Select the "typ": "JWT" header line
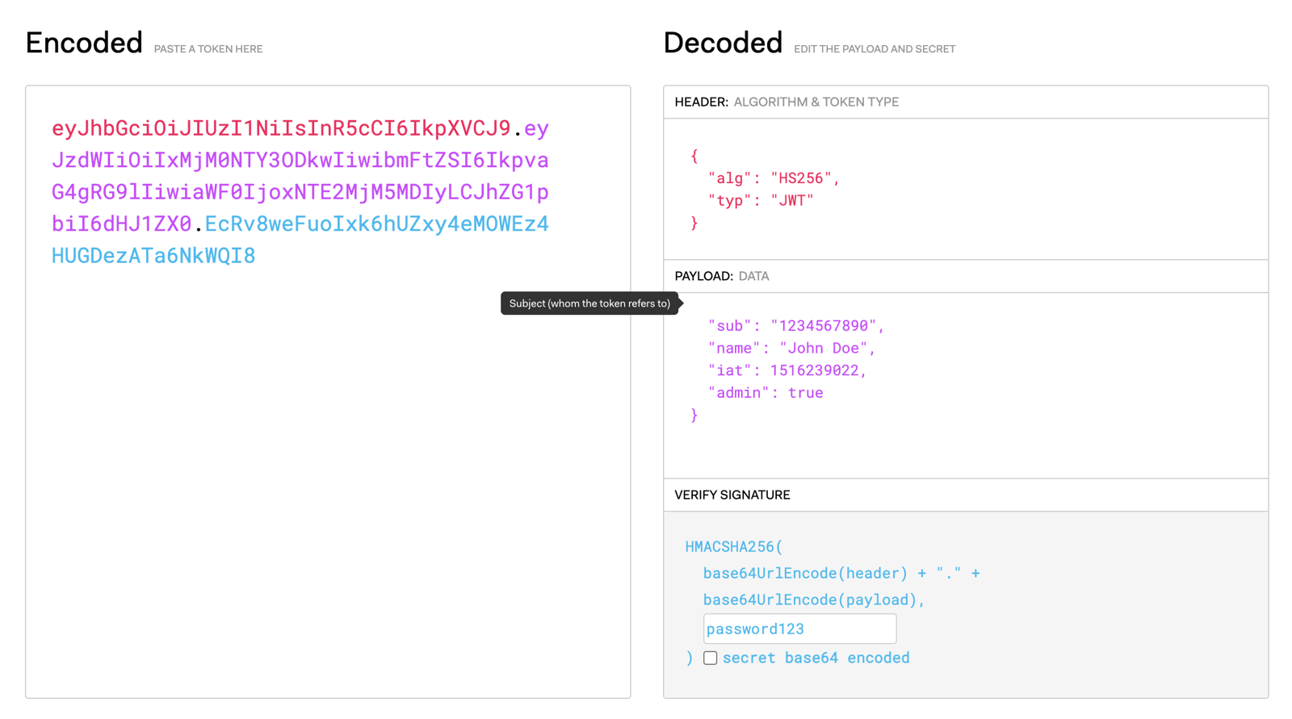 (760, 200)
